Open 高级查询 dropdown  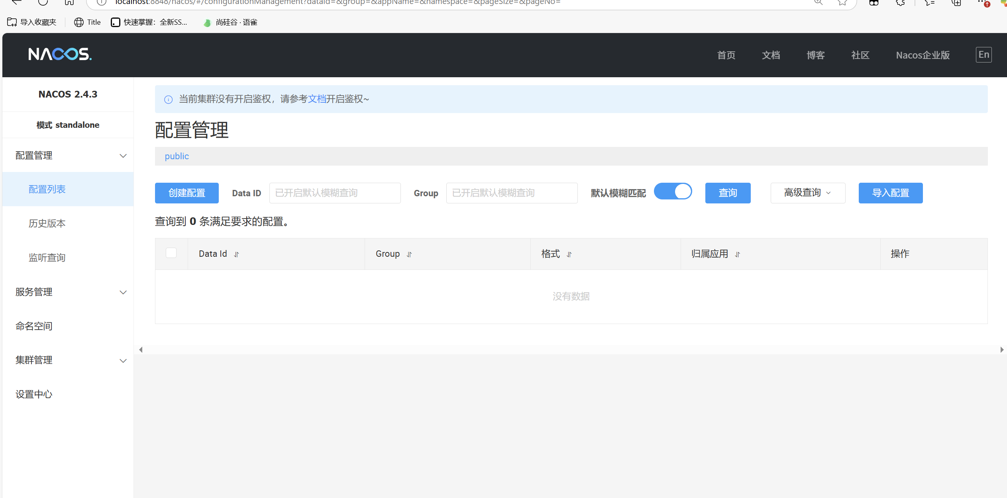pos(807,193)
